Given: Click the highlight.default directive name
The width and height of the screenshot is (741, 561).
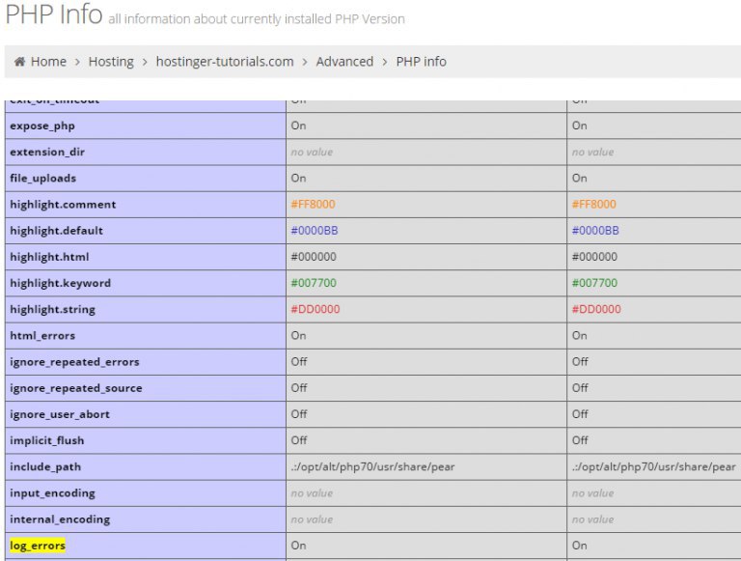Looking at the screenshot, I should click(56, 231).
